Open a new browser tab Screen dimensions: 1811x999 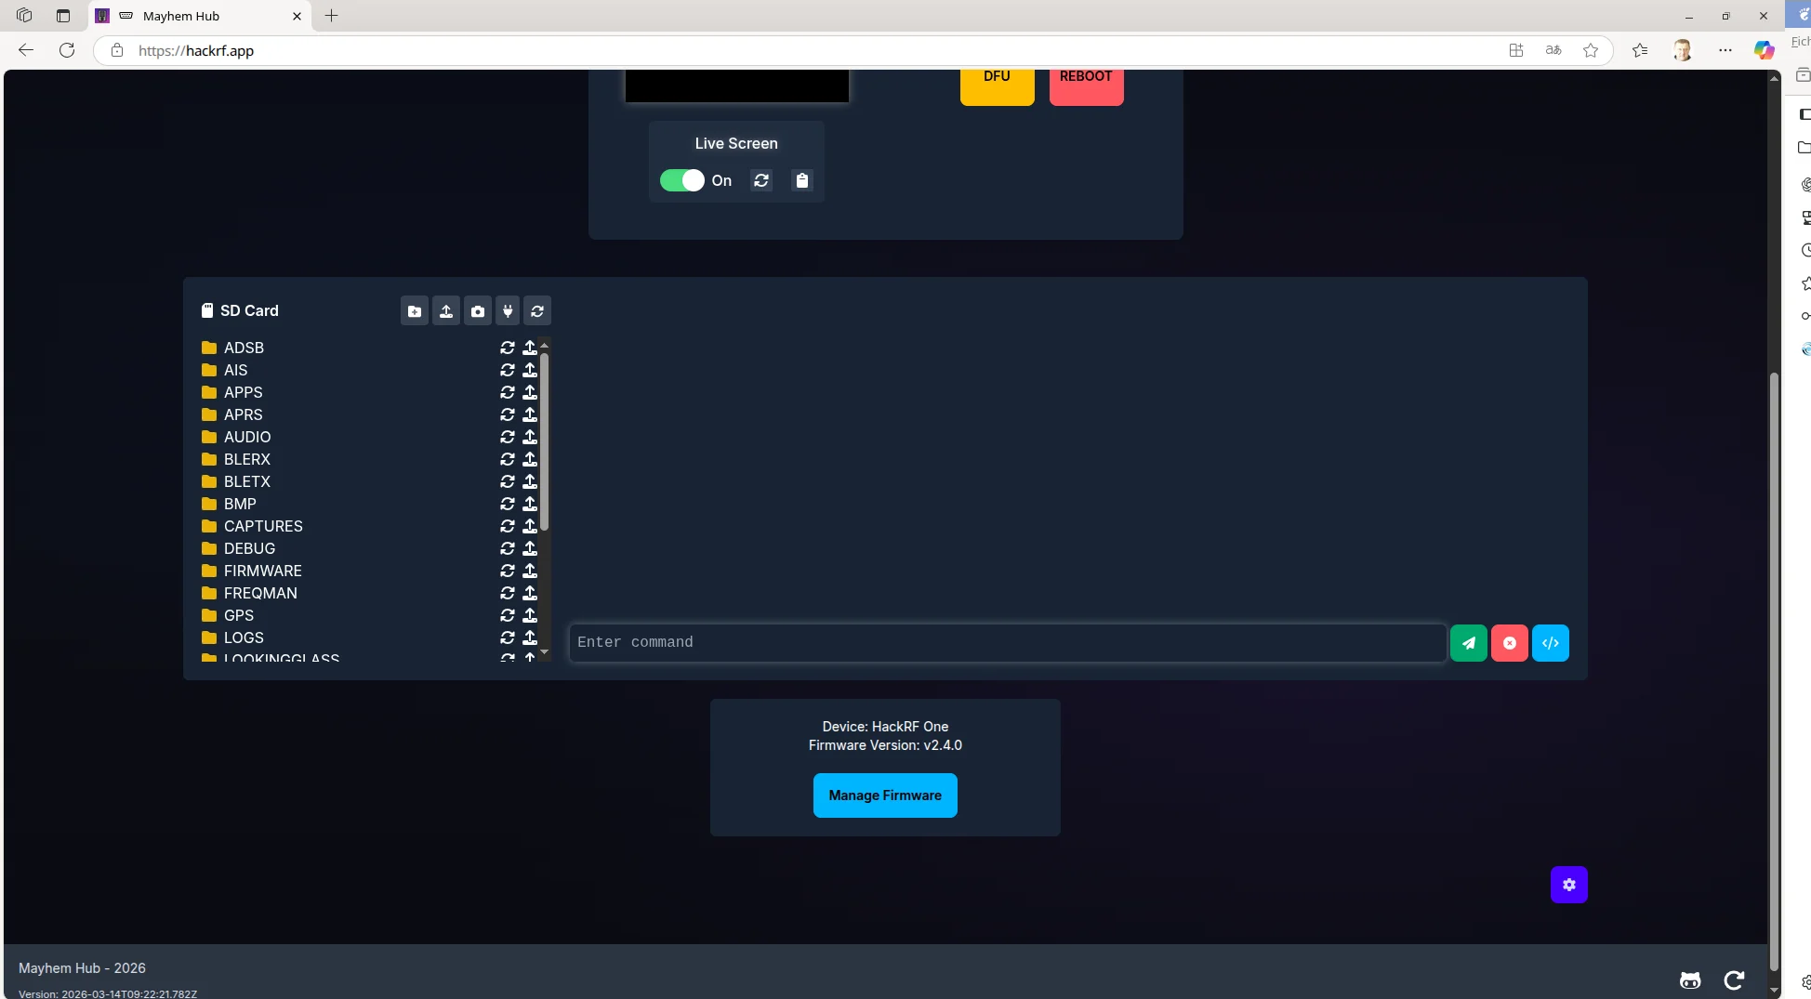(332, 16)
